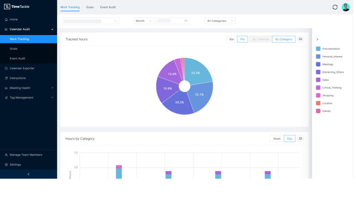Switch Tracked hours chart to Pie
Viewport: 356px width, 200px height.
coord(242,39)
